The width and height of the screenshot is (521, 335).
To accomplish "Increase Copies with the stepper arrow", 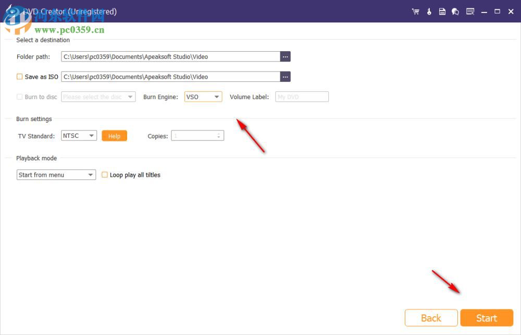I will click(219, 133).
